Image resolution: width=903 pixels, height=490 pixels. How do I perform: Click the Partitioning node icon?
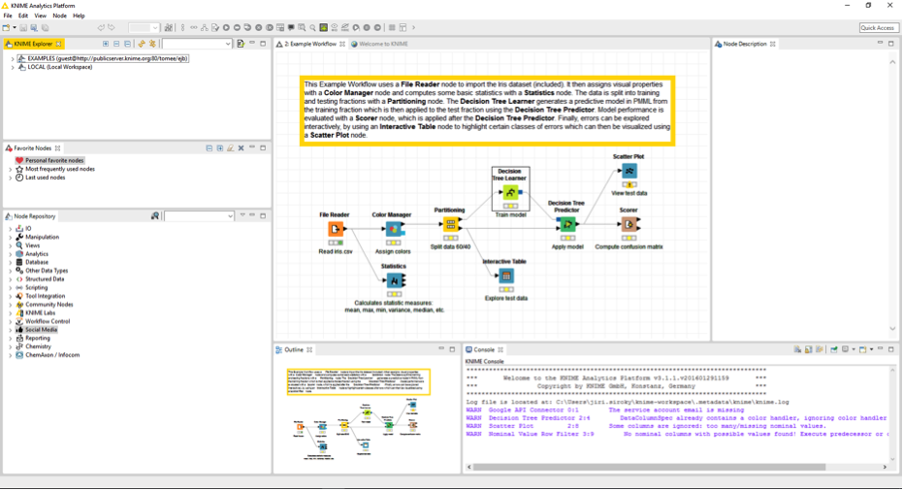coord(450,224)
